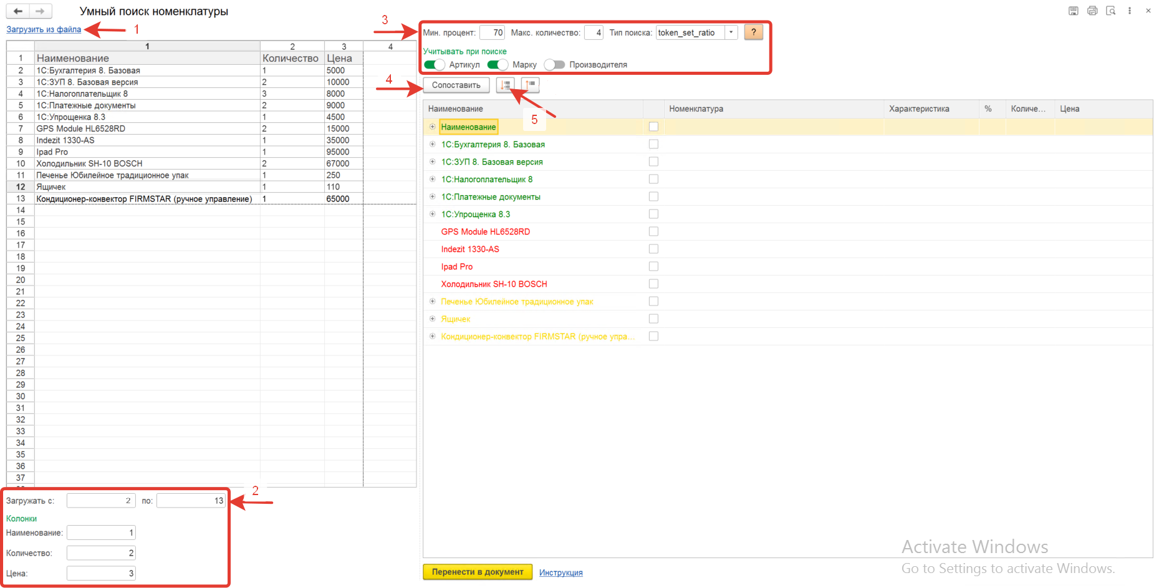Click the Сопоставить button

(x=456, y=85)
